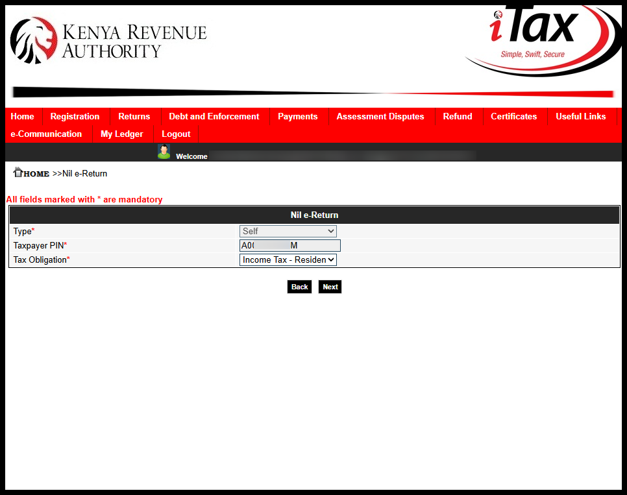Open the Registration menu
The width and height of the screenshot is (627, 495).
coord(75,117)
